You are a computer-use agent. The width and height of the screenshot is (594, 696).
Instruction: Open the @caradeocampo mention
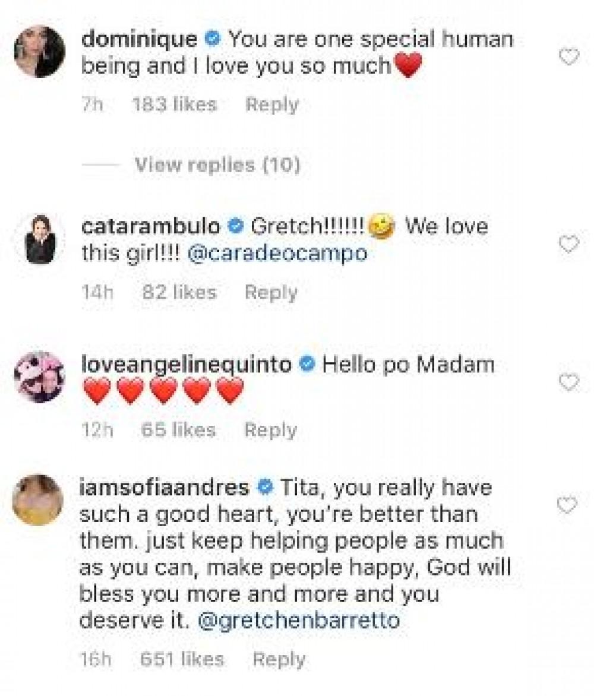tap(277, 254)
